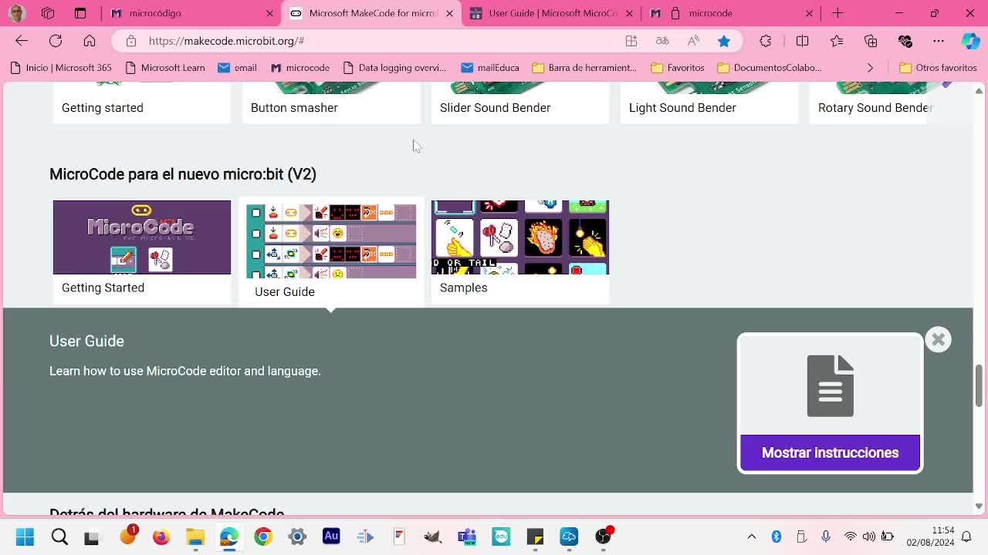Viewport: 988px width, 555px height.
Task: Open Adobe Audition from the taskbar
Action: [x=331, y=536]
